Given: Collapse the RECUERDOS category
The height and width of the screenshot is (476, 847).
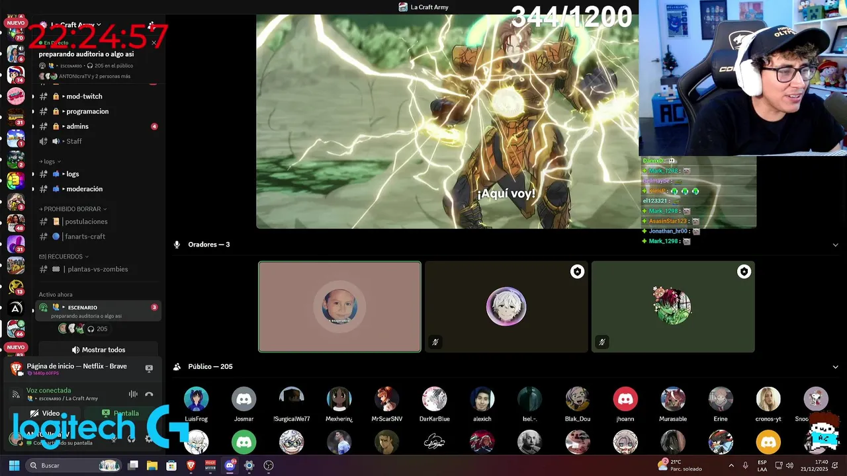Looking at the screenshot, I should [64, 257].
